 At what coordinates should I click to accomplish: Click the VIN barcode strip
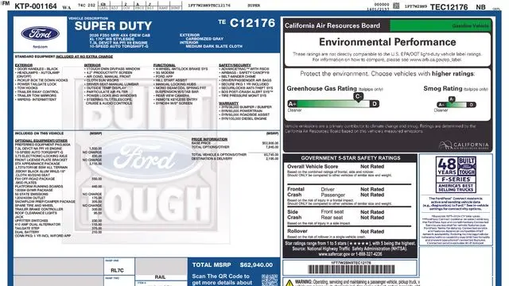pyautogui.click(x=352, y=269)
